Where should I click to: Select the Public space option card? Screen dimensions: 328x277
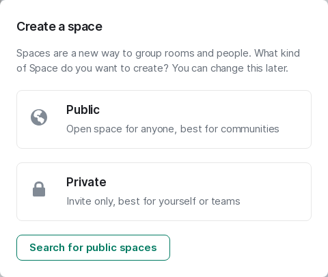pyautogui.click(x=164, y=119)
